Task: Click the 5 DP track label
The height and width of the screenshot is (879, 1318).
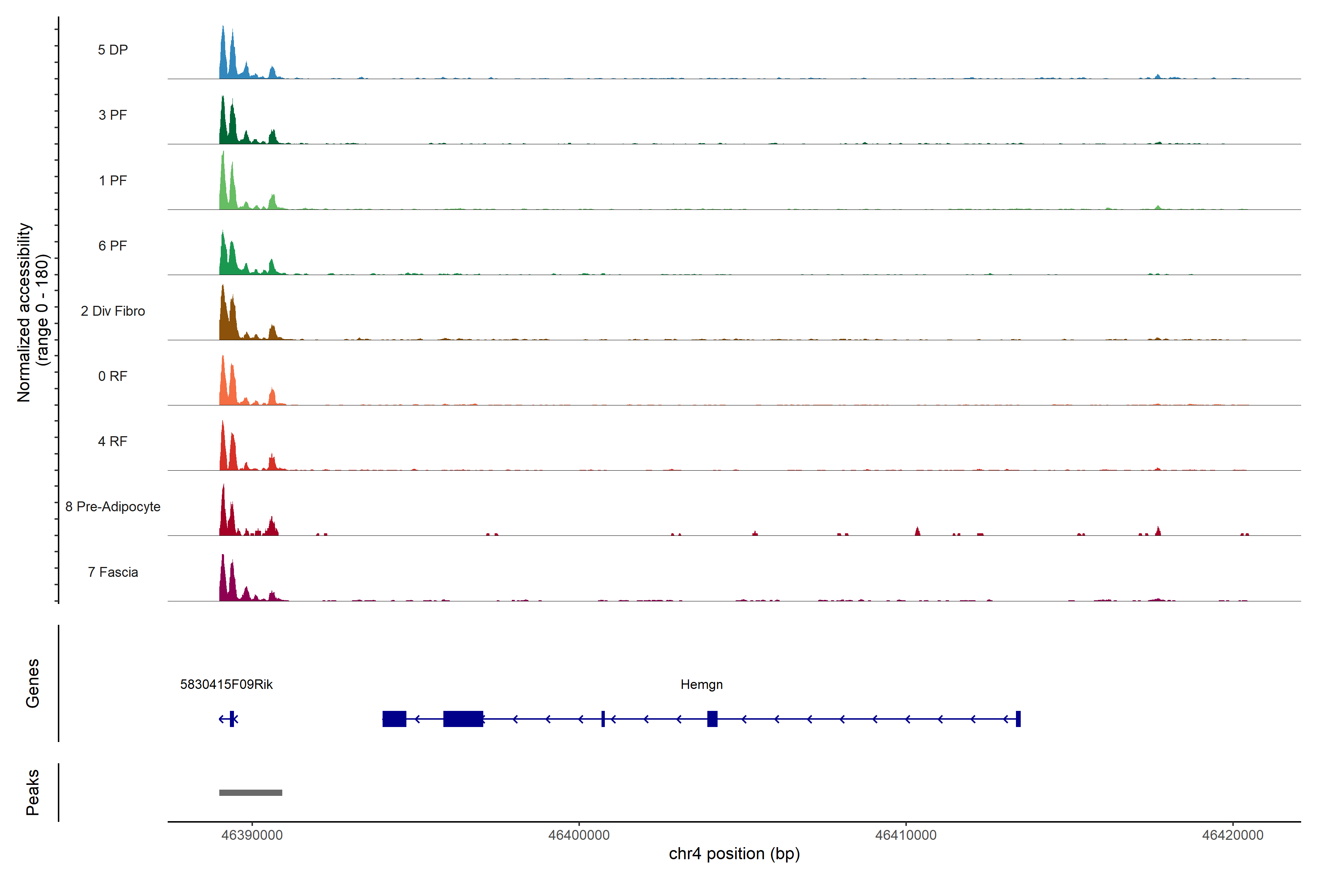Action: pyautogui.click(x=113, y=50)
